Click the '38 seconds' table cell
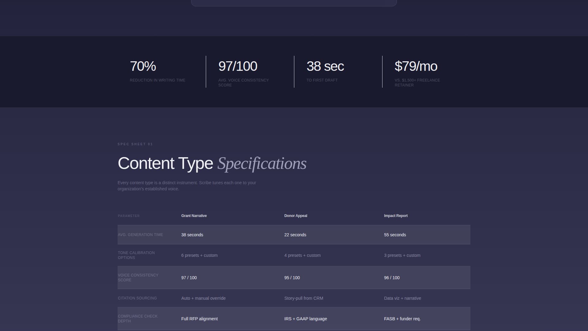 click(x=192, y=235)
